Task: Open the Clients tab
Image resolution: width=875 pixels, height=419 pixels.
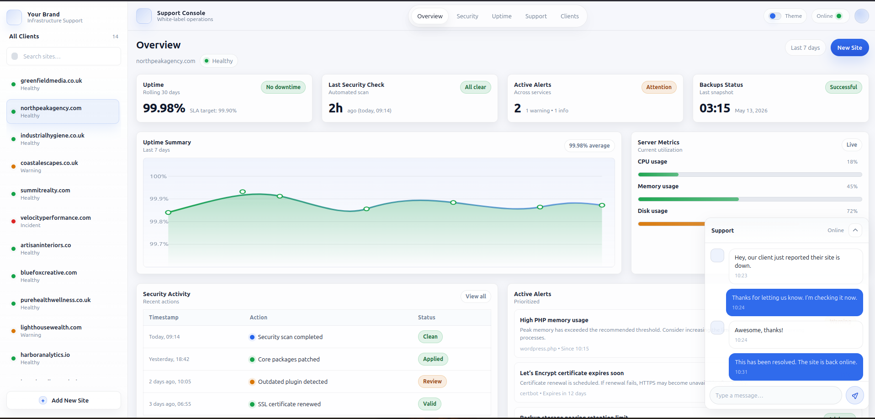Action: (x=570, y=16)
